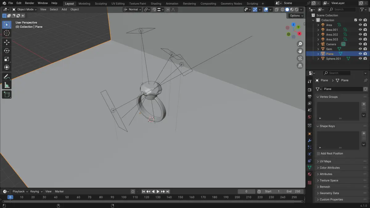This screenshot has height=208, width=370.
Task: Click the End frame value field
Action: click(294, 191)
